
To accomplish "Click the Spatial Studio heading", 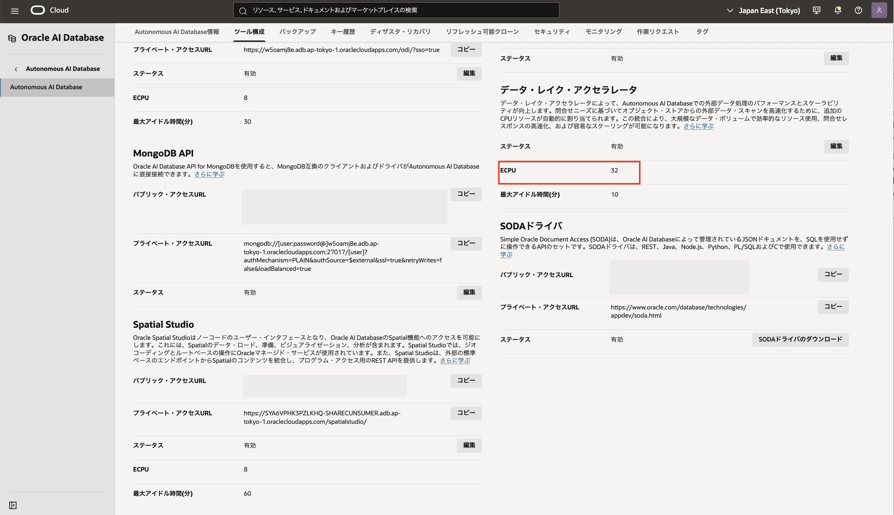I will point(163,325).
